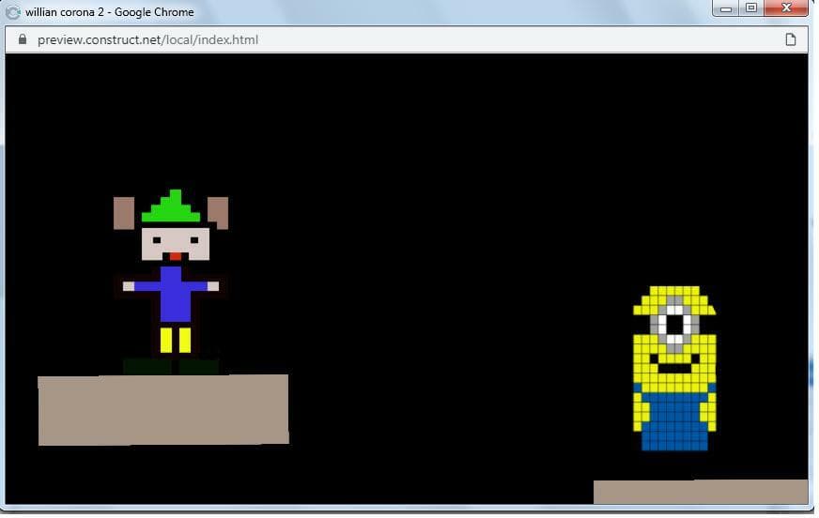The height and width of the screenshot is (518, 819).
Task: Click the window title 'willian corona 2 - Google Chrome'
Action: pyautogui.click(x=110, y=12)
